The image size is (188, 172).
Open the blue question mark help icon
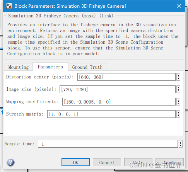point(10,162)
